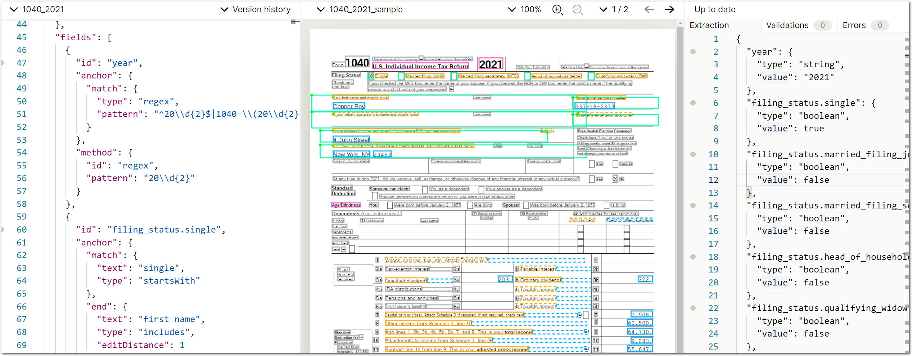Click the 55,647 adjusted gross income value

click(x=640, y=349)
